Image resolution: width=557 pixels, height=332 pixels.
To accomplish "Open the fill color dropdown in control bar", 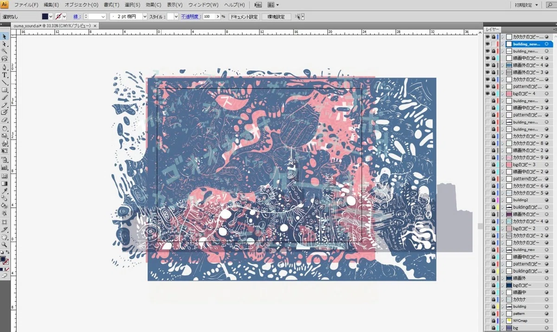I will 51,16.
